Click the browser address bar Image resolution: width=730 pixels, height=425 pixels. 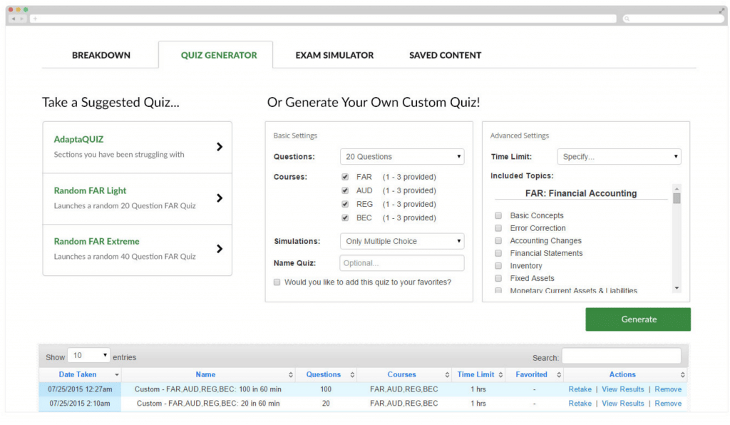tap(323, 19)
